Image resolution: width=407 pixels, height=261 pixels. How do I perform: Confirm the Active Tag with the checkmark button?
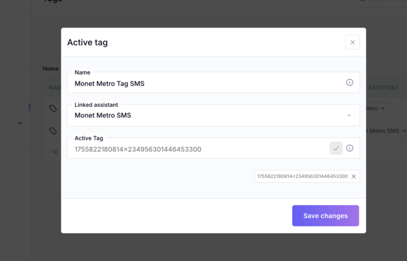[x=336, y=148]
